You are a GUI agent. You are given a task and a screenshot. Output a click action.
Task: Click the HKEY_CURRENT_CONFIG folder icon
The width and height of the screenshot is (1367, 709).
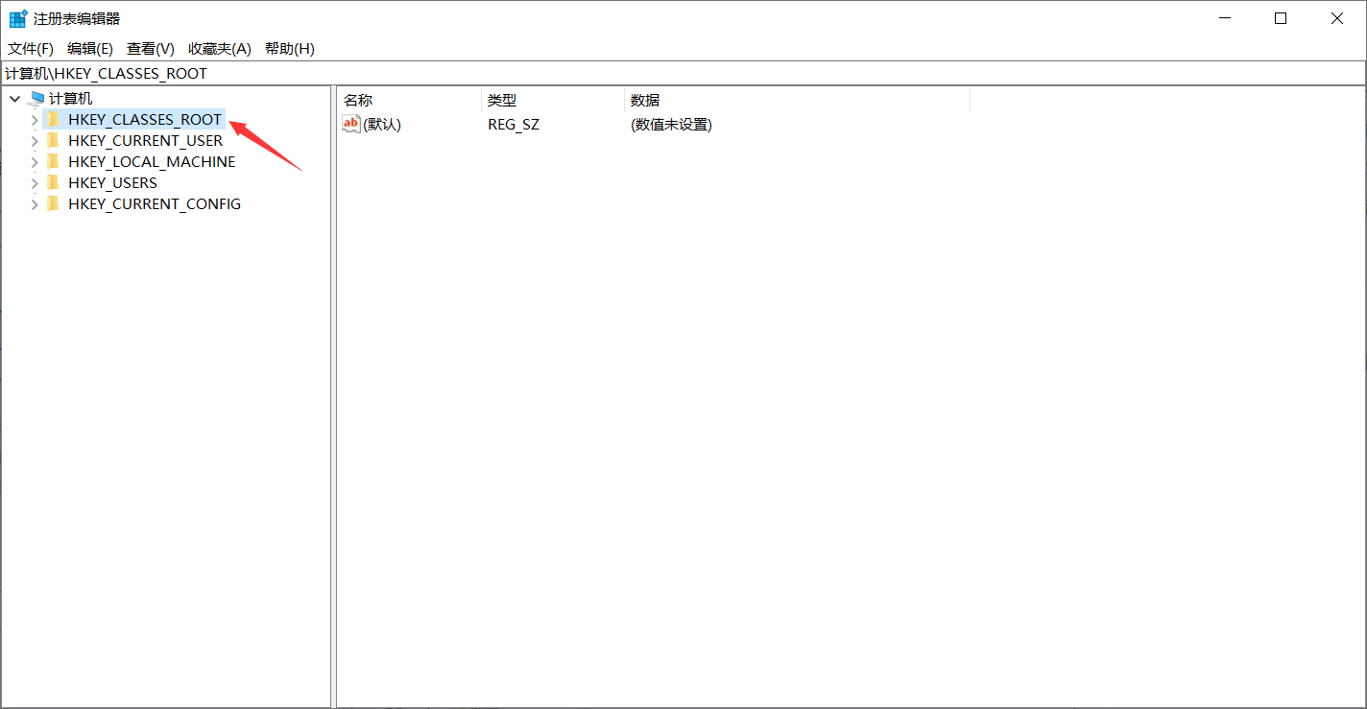[x=53, y=203]
